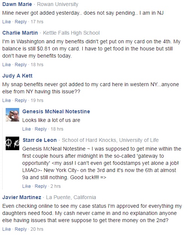Open Starr de Leon's profile name
Screen dimensions: 190x236
(40, 140)
